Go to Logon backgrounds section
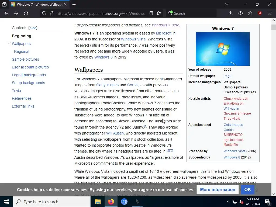 coord(29,75)
